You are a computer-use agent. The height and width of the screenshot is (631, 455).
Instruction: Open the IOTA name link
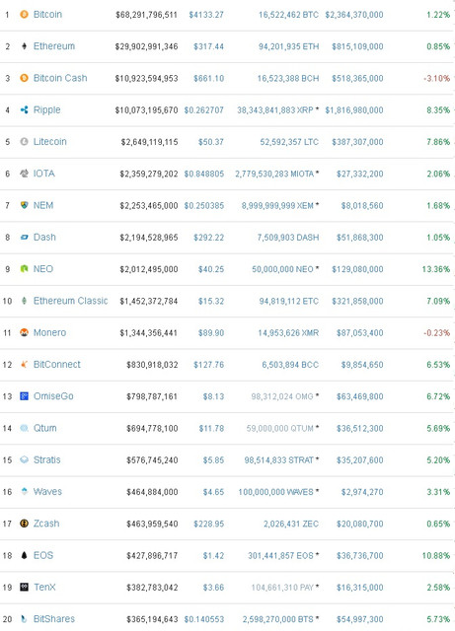[44, 174]
